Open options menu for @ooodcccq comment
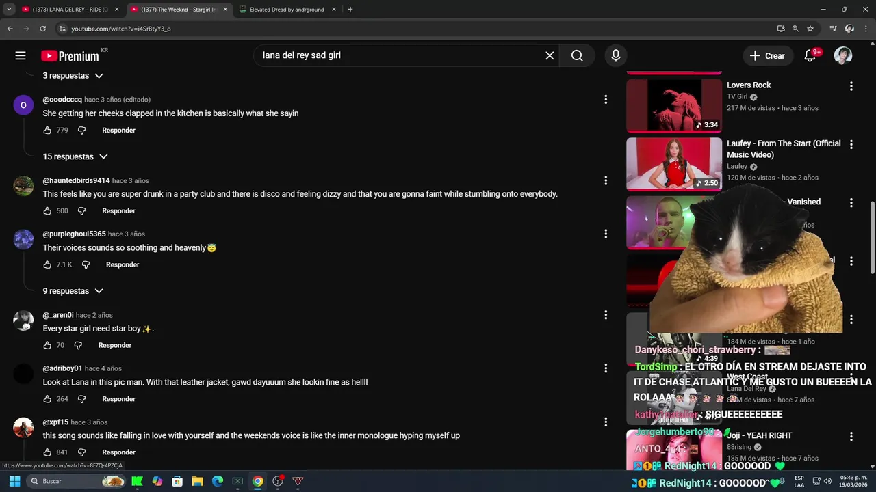Image resolution: width=876 pixels, height=492 pixels. click(606, 100)
